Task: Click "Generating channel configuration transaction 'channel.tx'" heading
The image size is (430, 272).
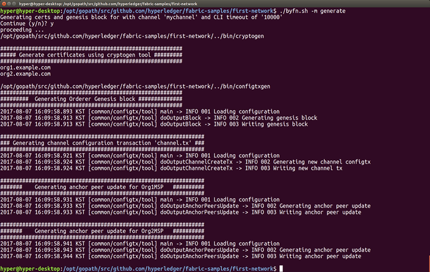Action: pyautogui.click(x=102, y=143)
